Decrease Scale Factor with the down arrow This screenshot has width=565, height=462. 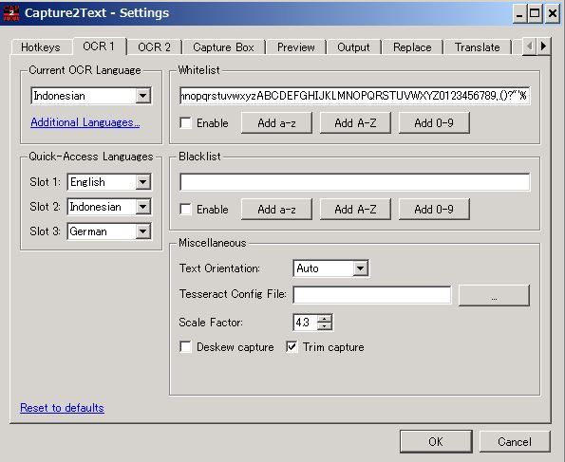point(325,326)
